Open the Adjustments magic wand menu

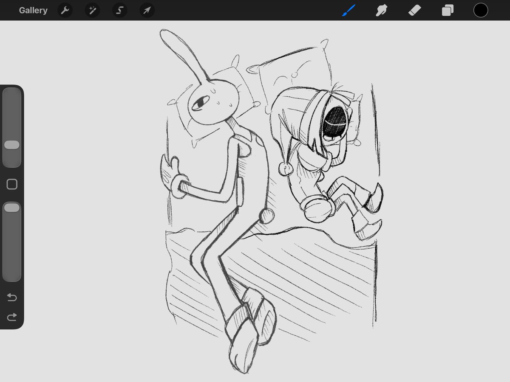[x=92, y=10]
